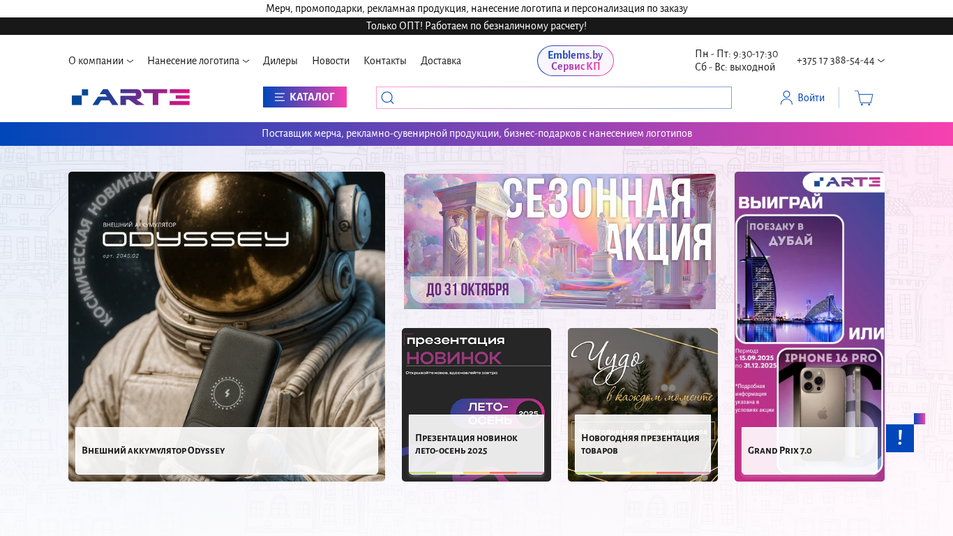Select Доставка in the top menu
This screenshot has width=953, height=536.
pyautogui.click(x=441, y=61)
